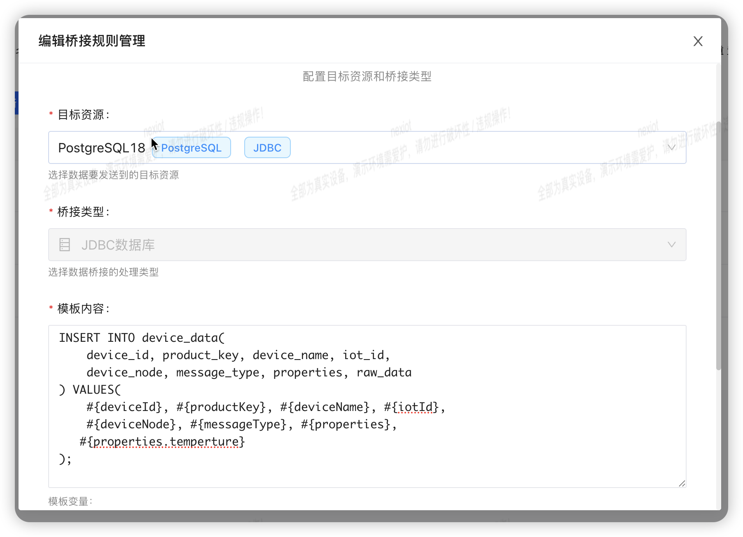The image size is (743, 537).
Task: Close the 编辑桥接规则管理 dialog
Action: 698,41
